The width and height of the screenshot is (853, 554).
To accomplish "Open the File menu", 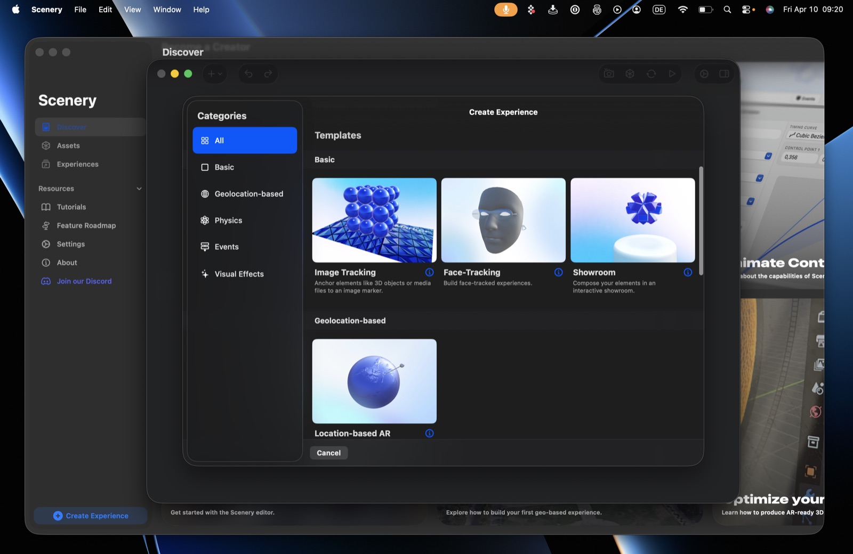I will 81,10.
